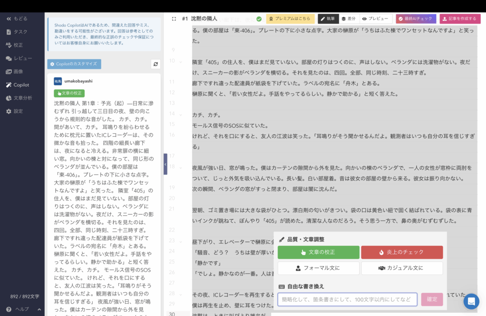Open 設定 settings in sidebar
The width and height of the screenshot is (486, 316).
pyautogui.click(x=15, y=112)
